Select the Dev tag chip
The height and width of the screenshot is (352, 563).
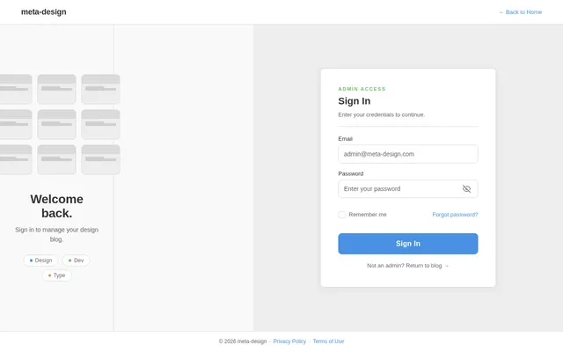[76, 260]
